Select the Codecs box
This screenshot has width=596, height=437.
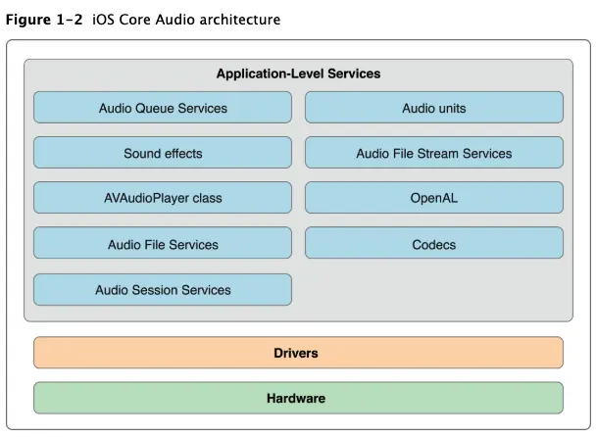[434, 243]
